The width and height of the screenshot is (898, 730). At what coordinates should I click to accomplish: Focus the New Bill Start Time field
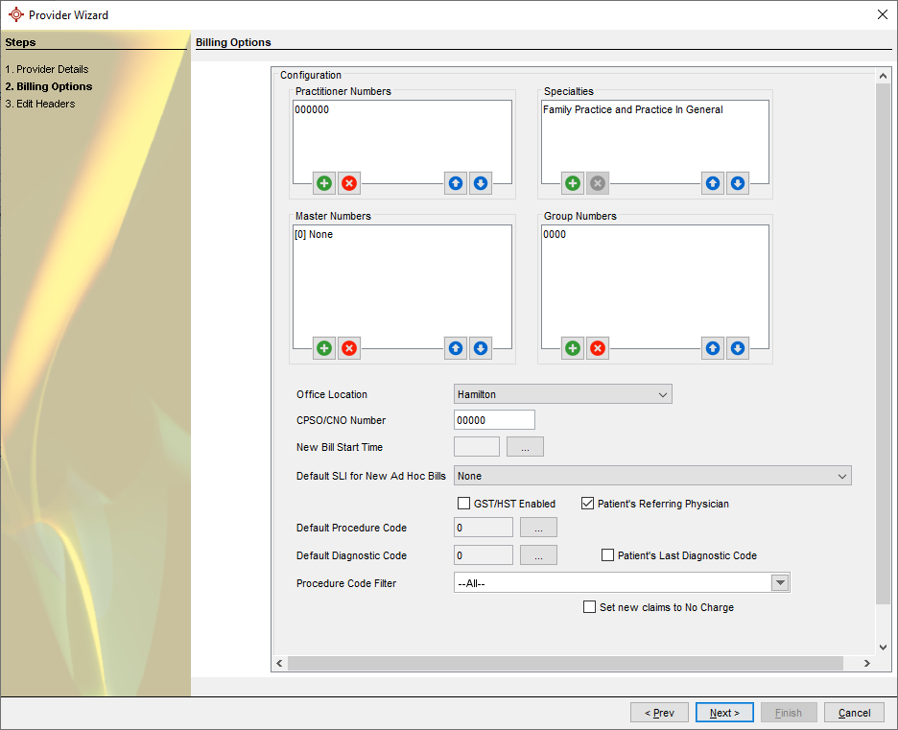(477, 447)
